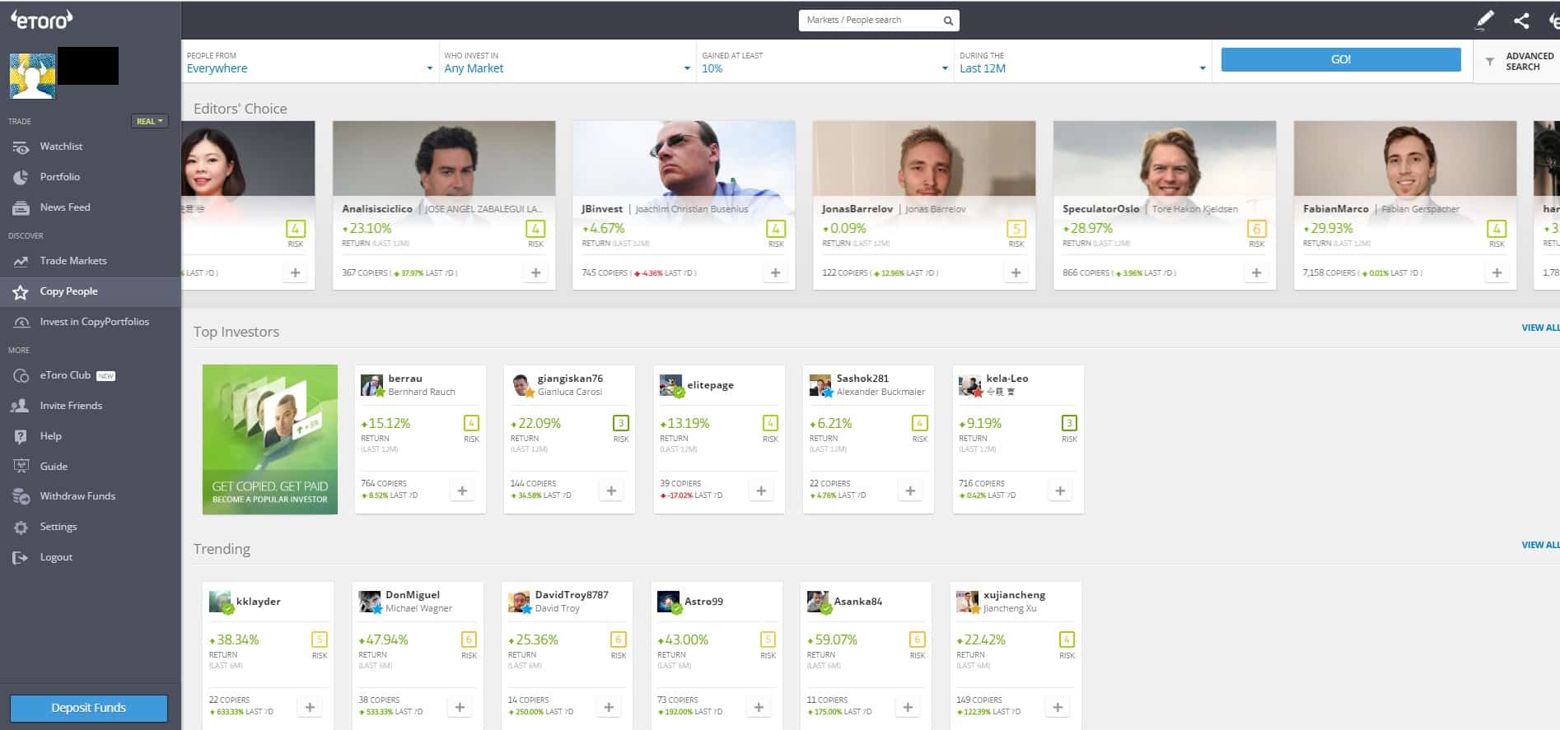1560x730 pixels.
Task: Open berrau investor name link
Action: 405,379
